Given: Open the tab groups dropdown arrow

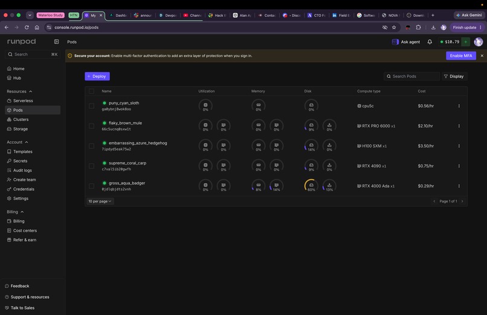Looking at the screenshot, I should (x=30, y=15).
